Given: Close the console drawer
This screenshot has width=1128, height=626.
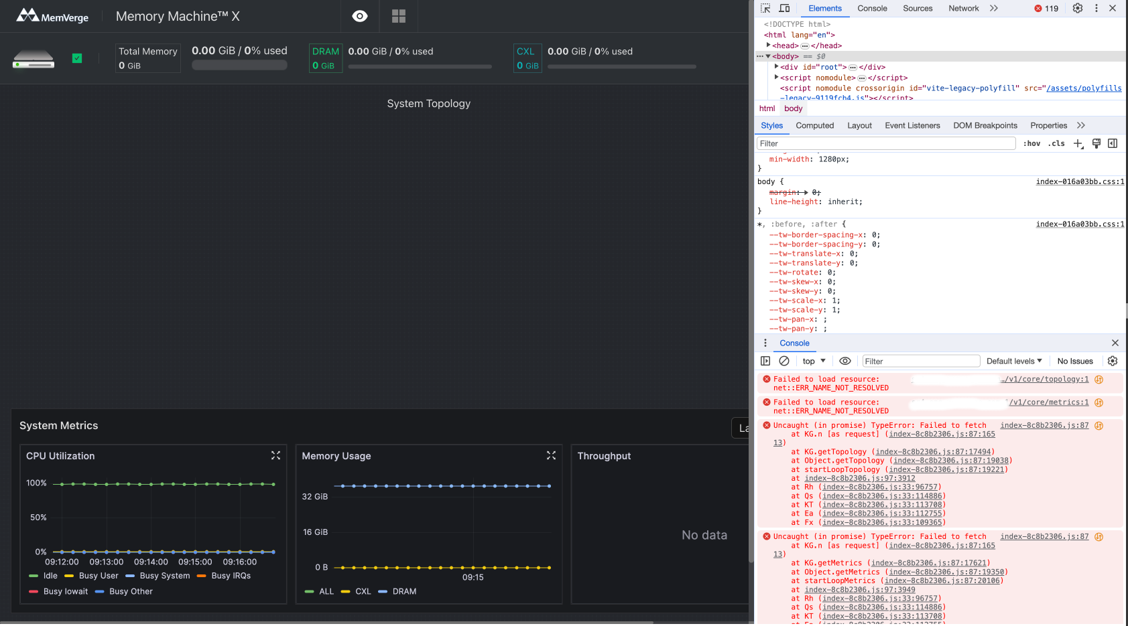Looking at the screenshot, I should (x=1115, y=343).
